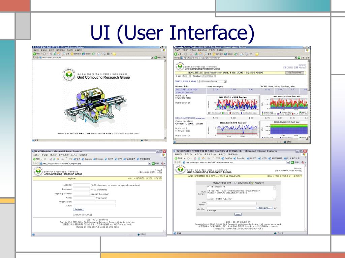The width and height of the screenshot is (345, 258).
Task: Open BELLE_MANAGER MEM last hour graph
Action: [x=284, y=129]
